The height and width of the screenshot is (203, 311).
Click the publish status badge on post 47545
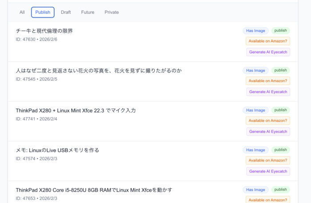pyautogui.click(x=280, y=70)
